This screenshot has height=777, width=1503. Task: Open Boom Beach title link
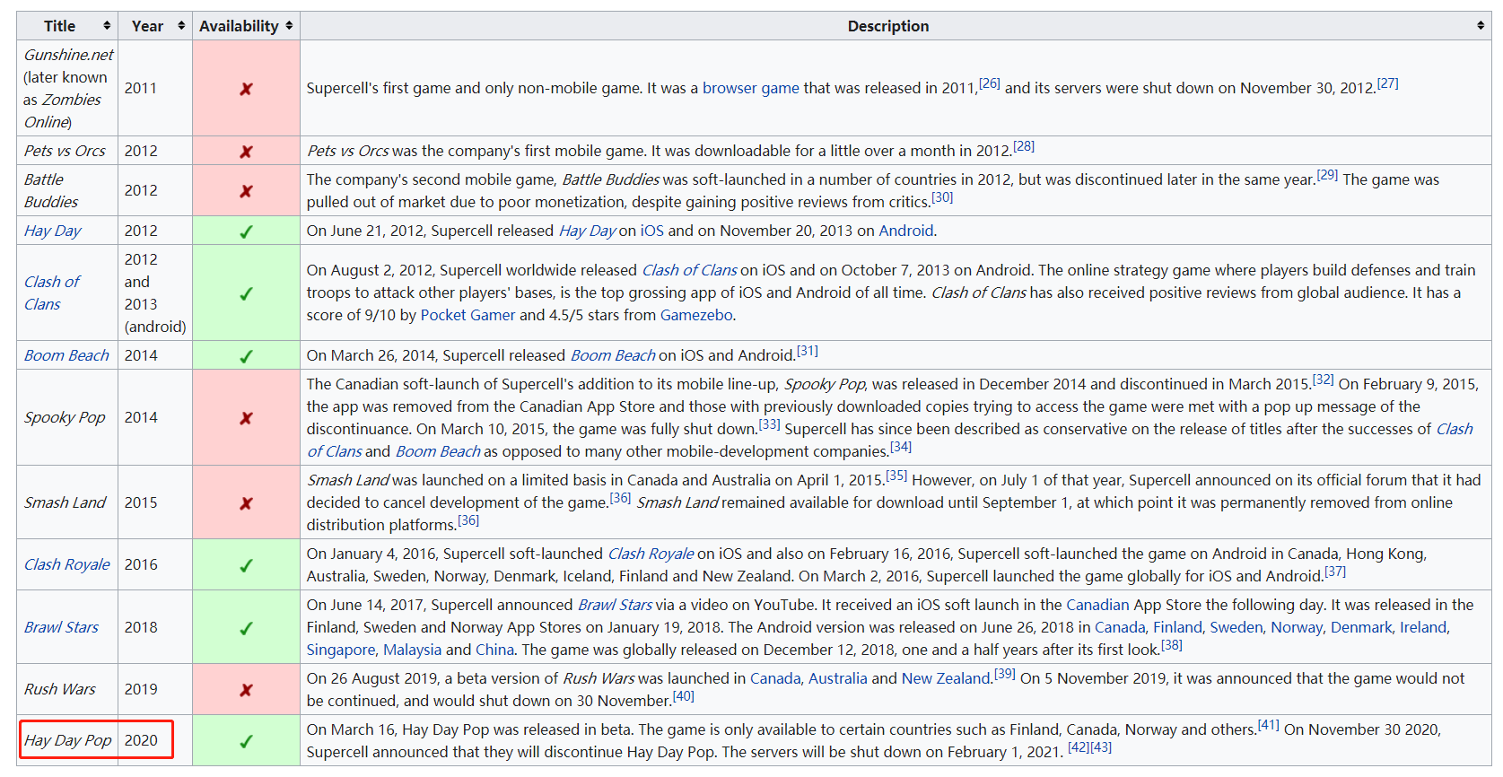pos(66,355)
